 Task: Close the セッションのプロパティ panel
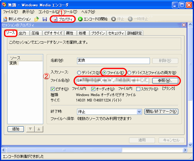pyautogui.click(x=184, y=25)
